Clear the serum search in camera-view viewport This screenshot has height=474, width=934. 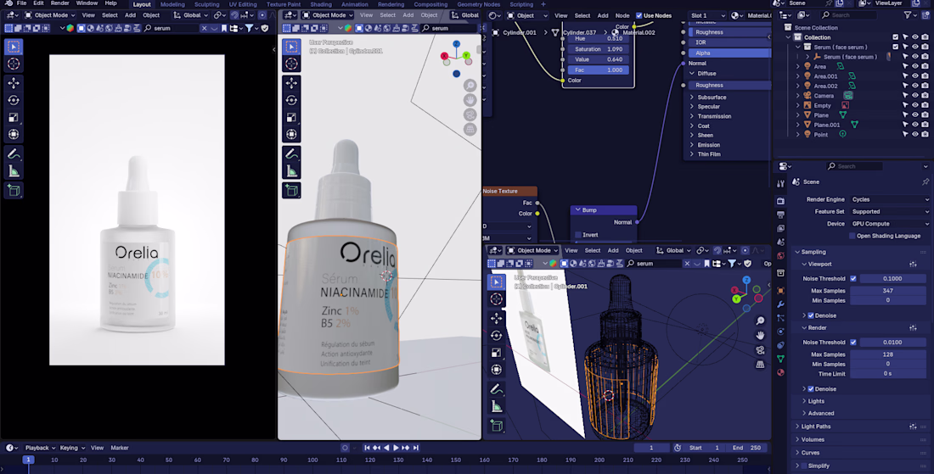[205, 28]
